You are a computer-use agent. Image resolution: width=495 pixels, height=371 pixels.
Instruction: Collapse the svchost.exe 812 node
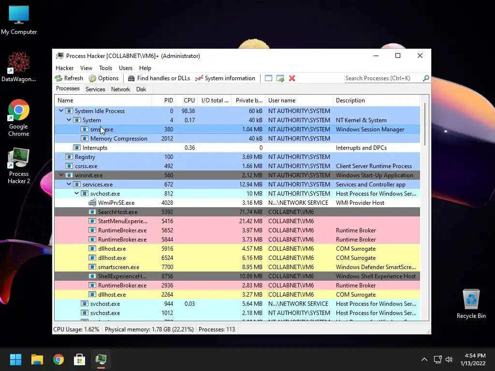point(77,193)
